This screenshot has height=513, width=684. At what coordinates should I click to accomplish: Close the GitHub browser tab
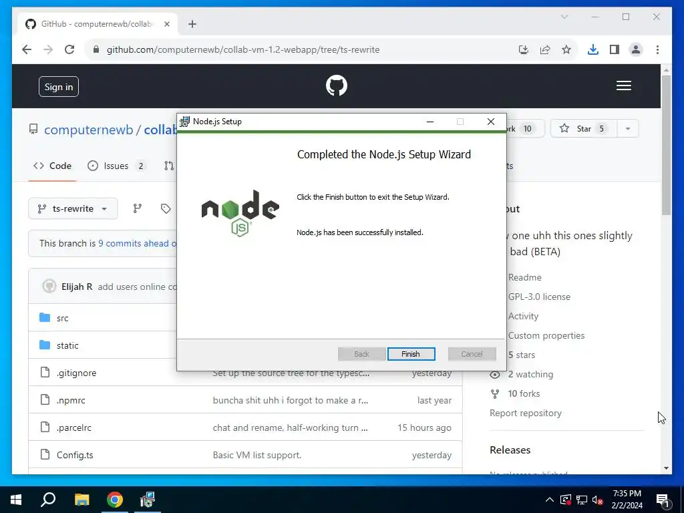click(x=166, y=24)
